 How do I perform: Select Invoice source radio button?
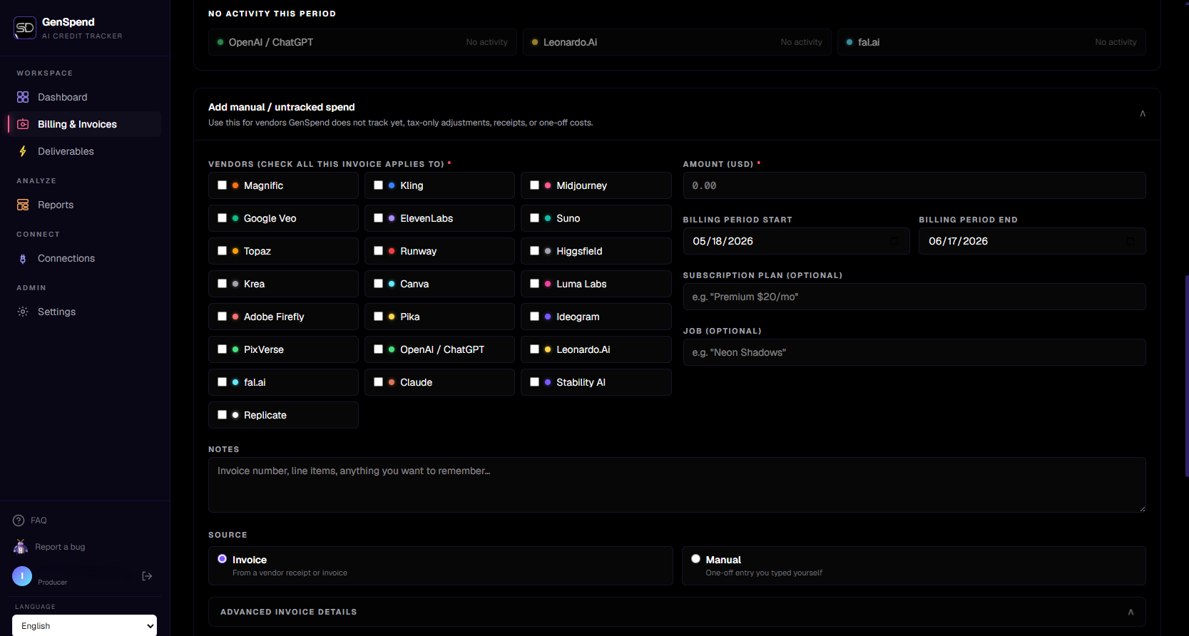223,559
